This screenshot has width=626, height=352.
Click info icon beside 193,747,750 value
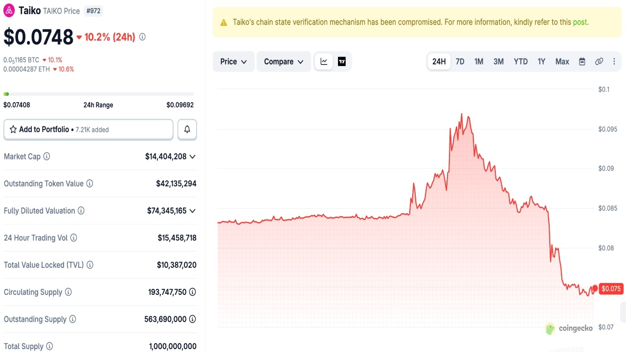pos(193,292)
